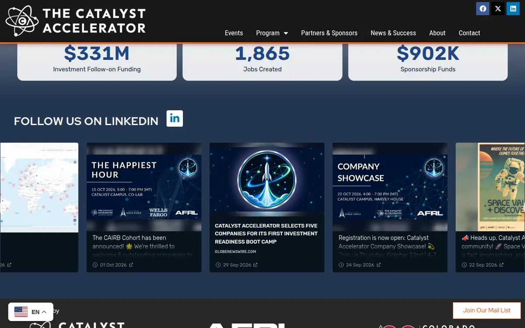Open the LinkedIn icon in top header
This screenshot has height=328, width=525.
tap(513, 9)
